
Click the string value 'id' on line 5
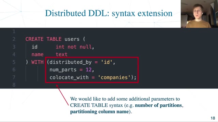107,62
